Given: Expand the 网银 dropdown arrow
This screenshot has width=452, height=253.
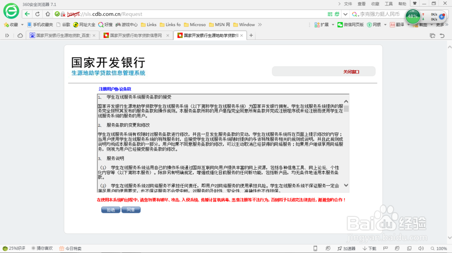Looking at the screenshot, I should [385, 25].
